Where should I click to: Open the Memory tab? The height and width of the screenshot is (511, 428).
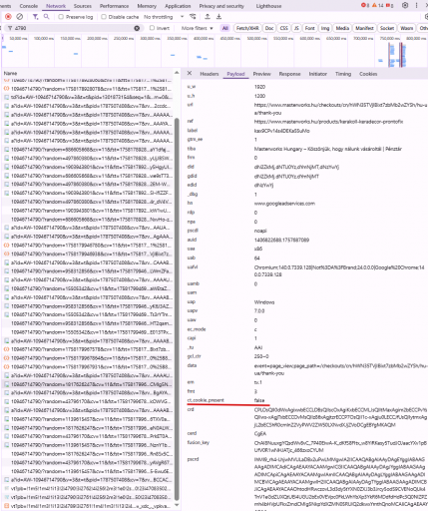(x=147, y=6)
